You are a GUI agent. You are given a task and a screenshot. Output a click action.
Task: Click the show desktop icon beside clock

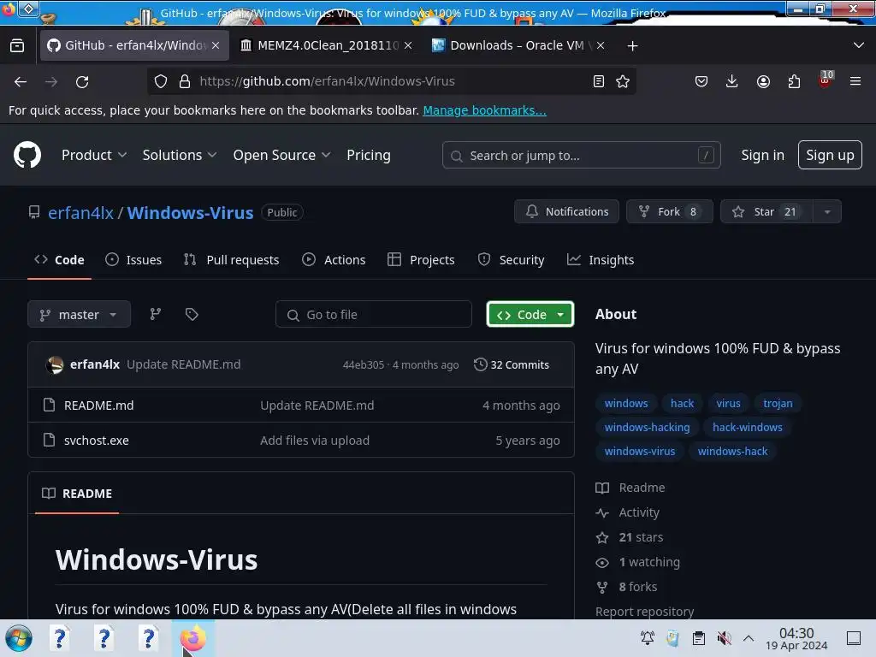[853, 638]
